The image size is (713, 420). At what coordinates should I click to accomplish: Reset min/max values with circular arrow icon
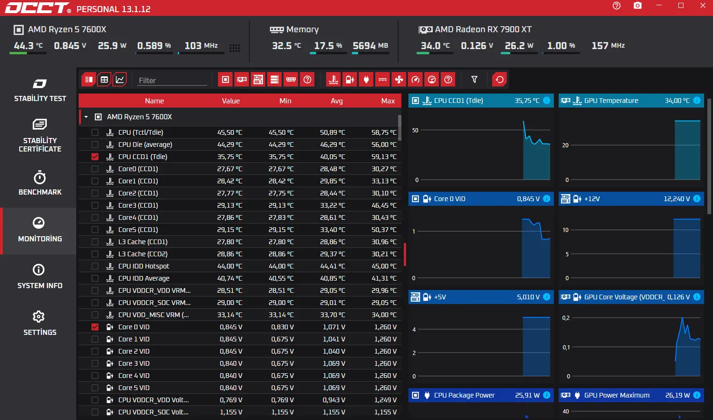pos(500,80)
